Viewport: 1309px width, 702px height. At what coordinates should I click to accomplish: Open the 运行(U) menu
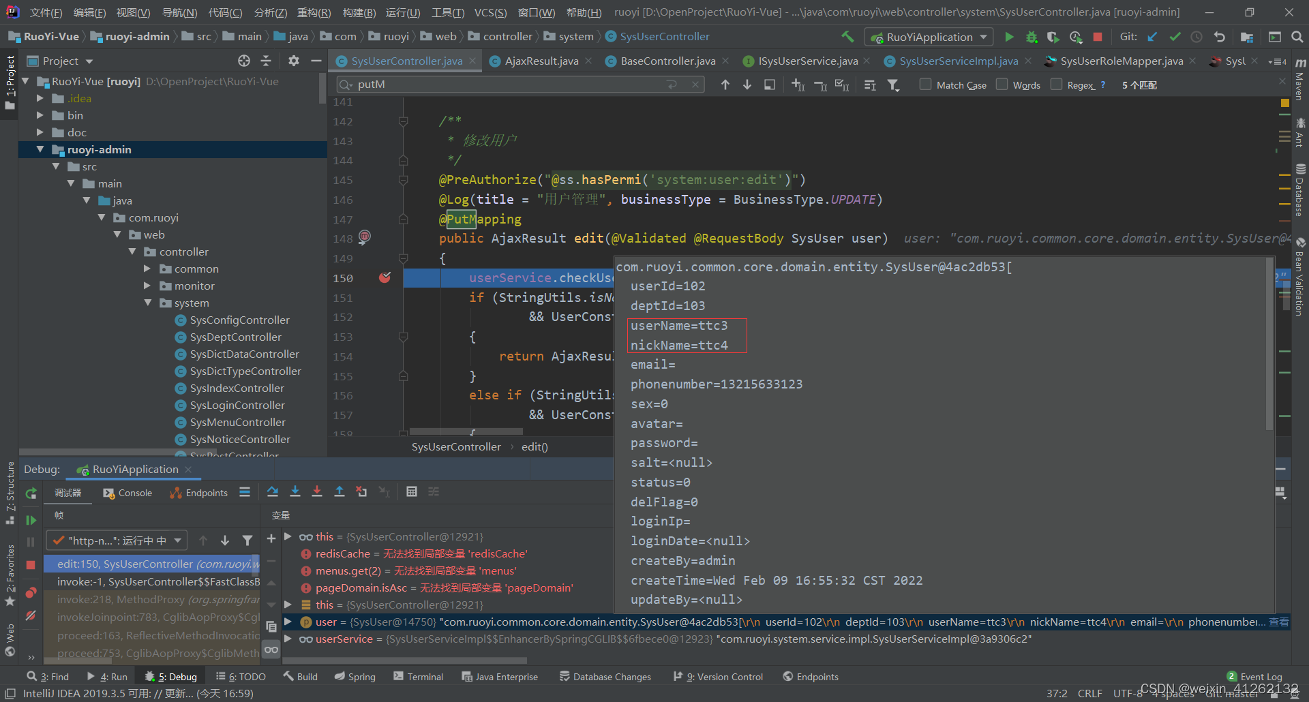pyautogui.click(x=403, y=13)
